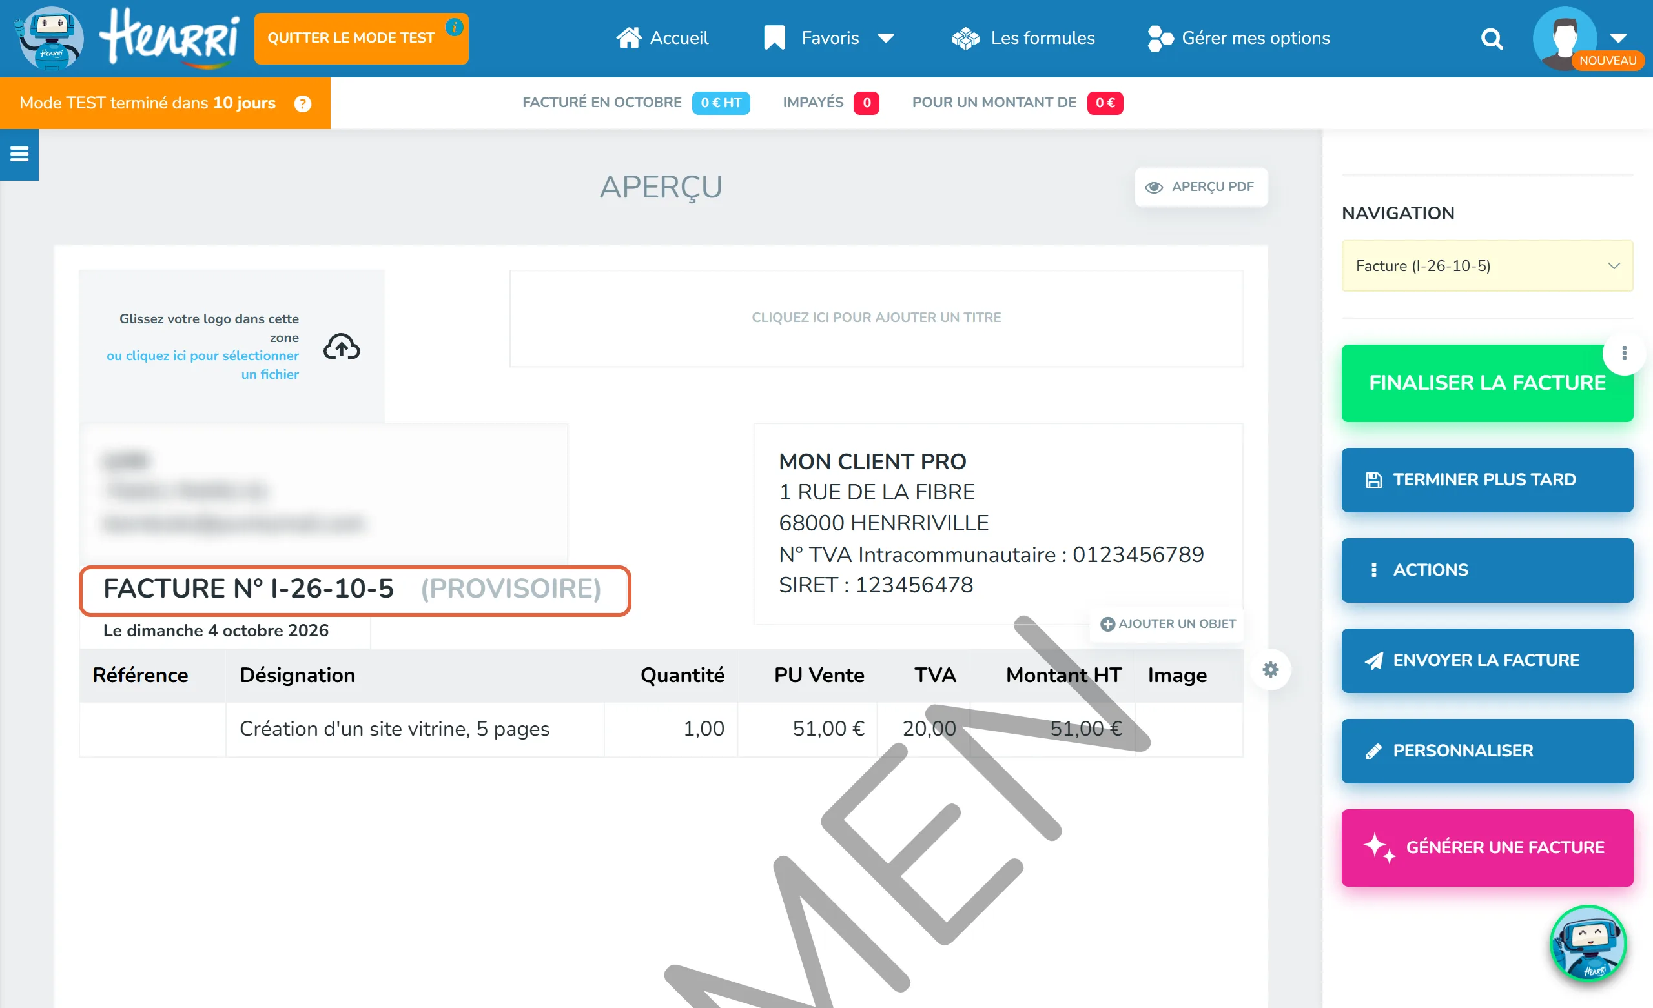Click the Henrri robot logo at top left
The image size is (1653, 1008).
pyautogui.click(x=51, y=38)
